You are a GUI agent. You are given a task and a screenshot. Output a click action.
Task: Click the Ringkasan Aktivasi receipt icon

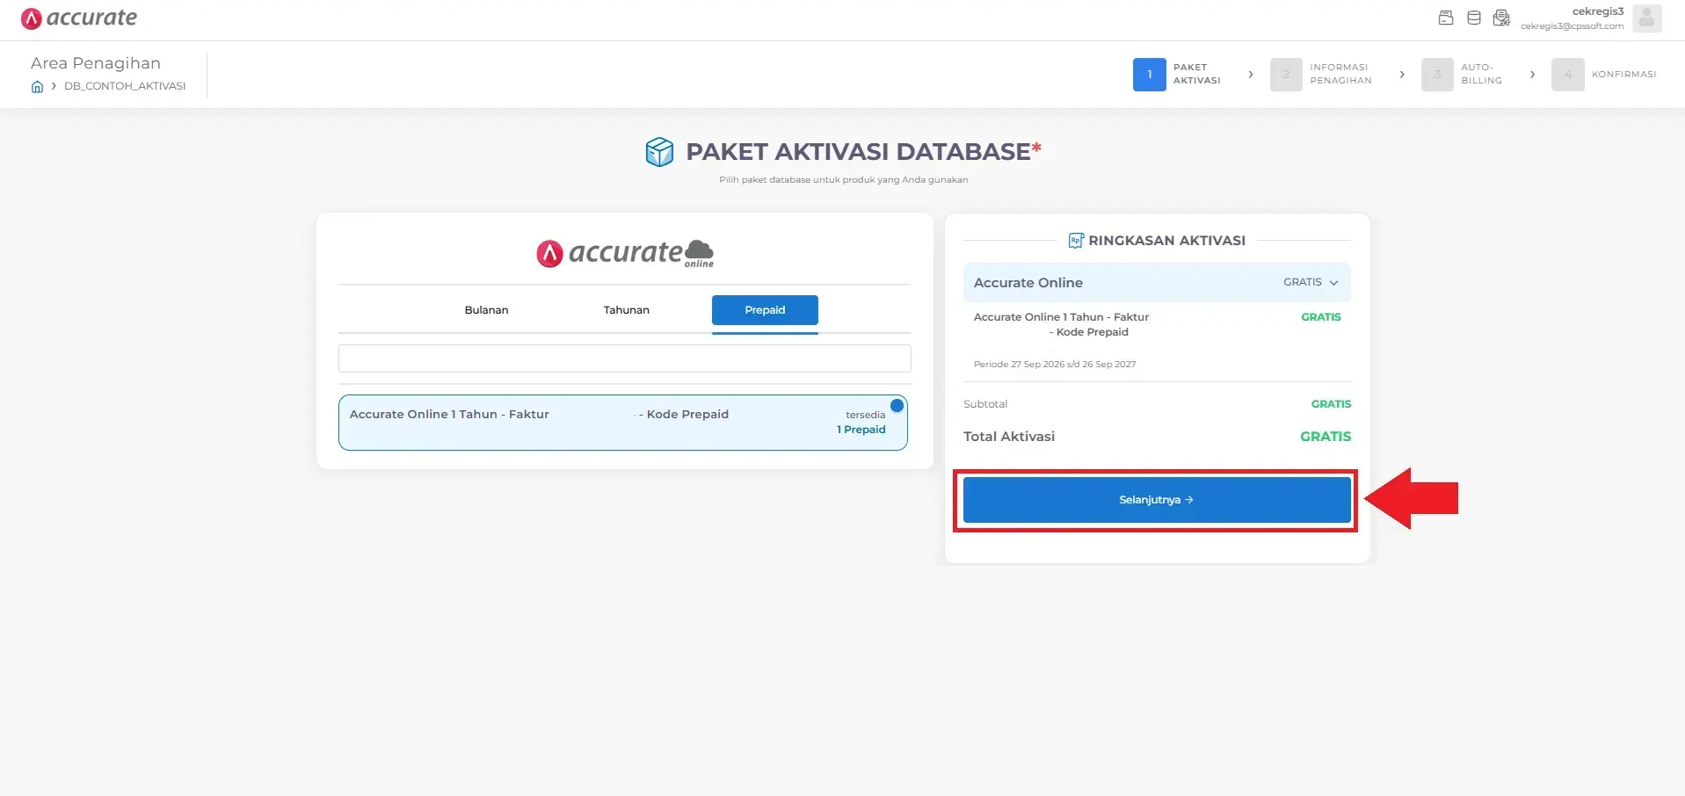1076,241
